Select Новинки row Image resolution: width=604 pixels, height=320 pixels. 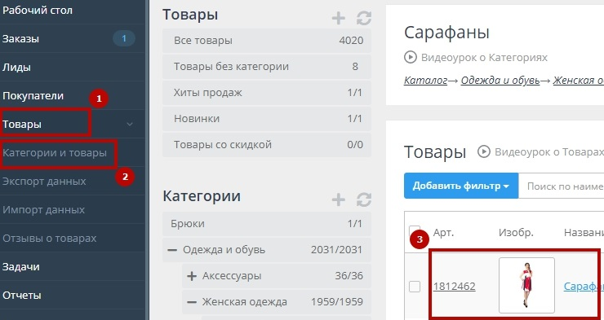click(267, 118)
